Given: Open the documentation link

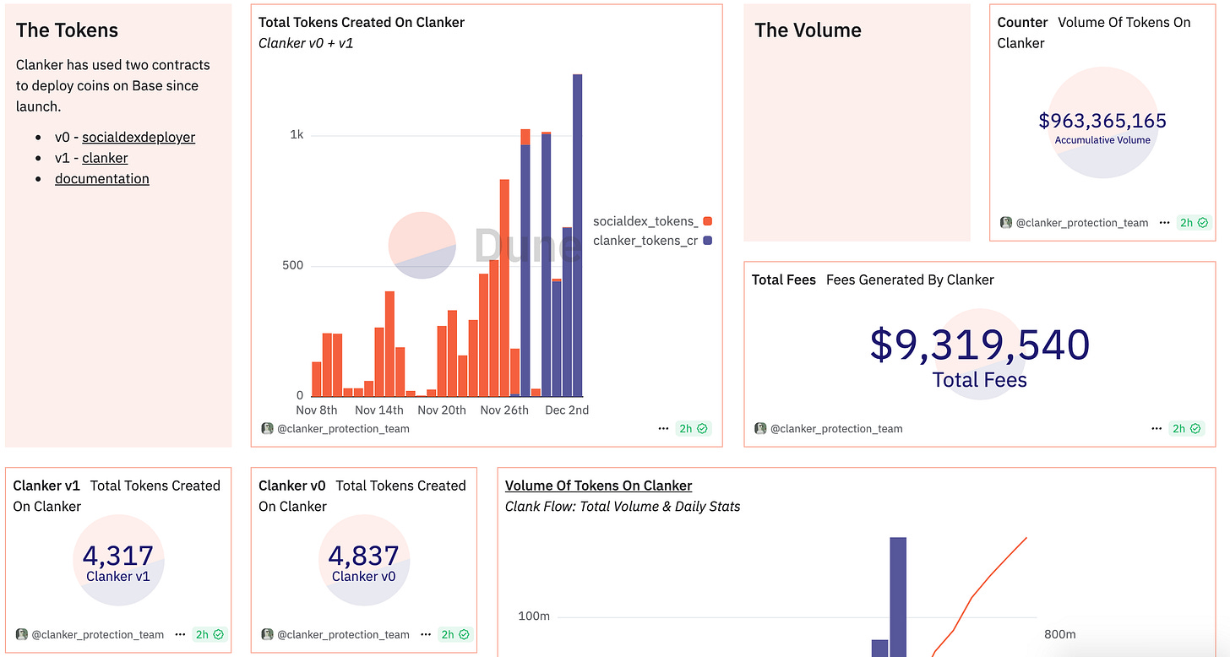Looking at the screenshot, I should [102, 179].
